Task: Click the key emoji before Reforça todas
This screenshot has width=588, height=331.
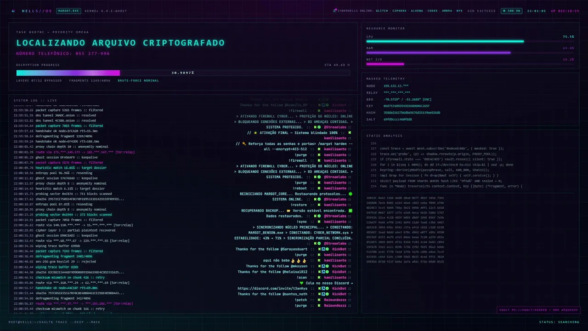Action: [244, 143]
